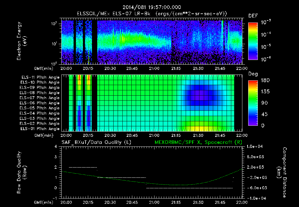Select the ELS-06 Pitch Angle row label
299x207 pixels.
40,103
